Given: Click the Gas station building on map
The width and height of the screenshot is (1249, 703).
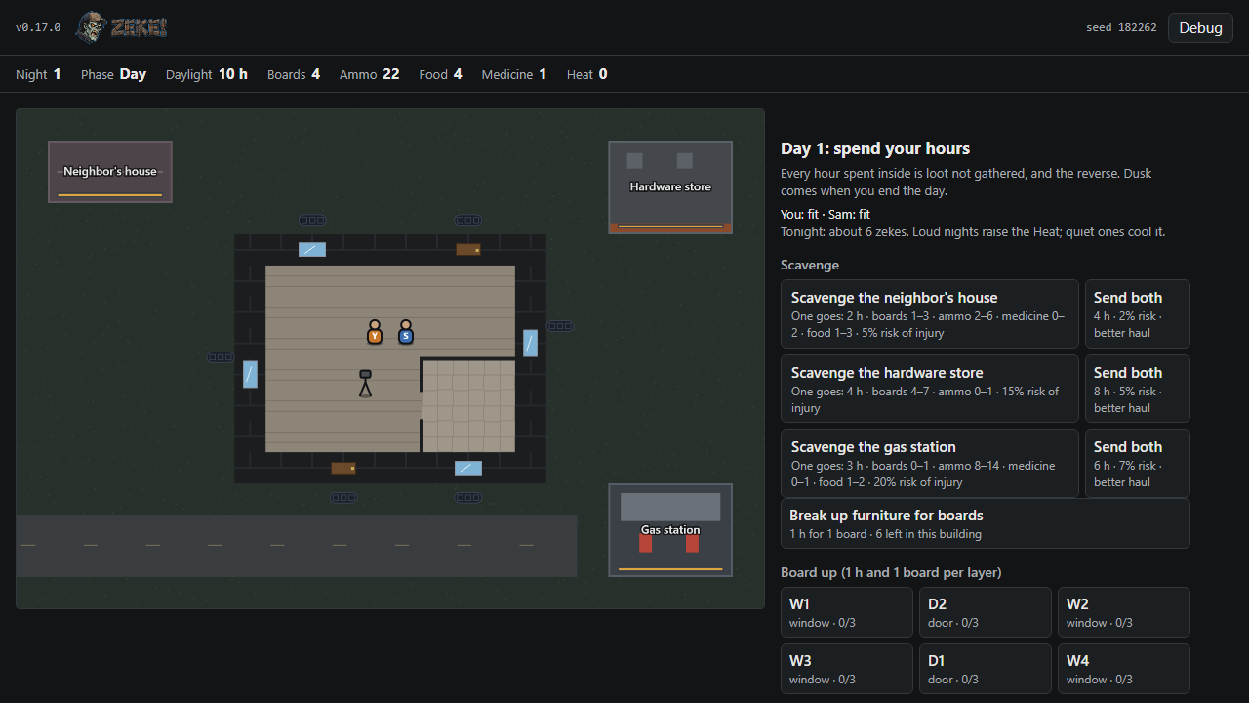Looking at the screenshot, I should pyautogui.click(x=670, y=530).
